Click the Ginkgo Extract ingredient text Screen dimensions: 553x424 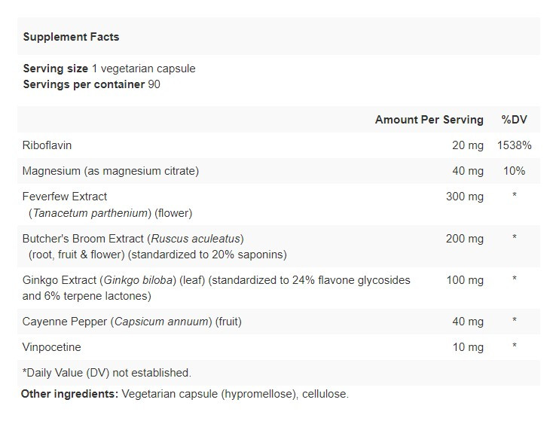pos(60,280)
